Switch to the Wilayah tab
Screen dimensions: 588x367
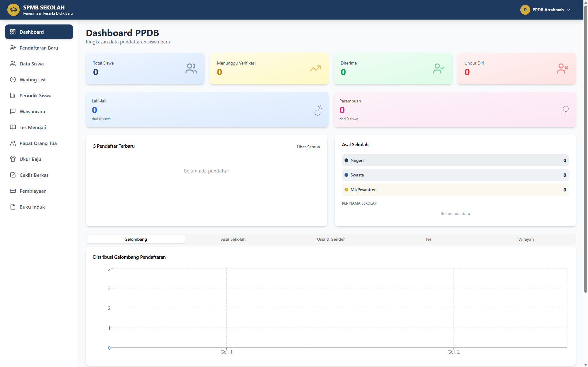tap(526, 239)
